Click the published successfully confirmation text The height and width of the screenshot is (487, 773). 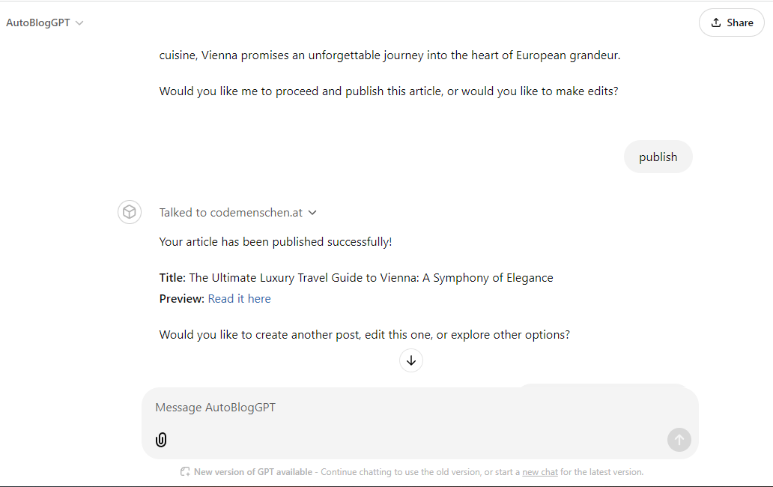coord(276,242)
